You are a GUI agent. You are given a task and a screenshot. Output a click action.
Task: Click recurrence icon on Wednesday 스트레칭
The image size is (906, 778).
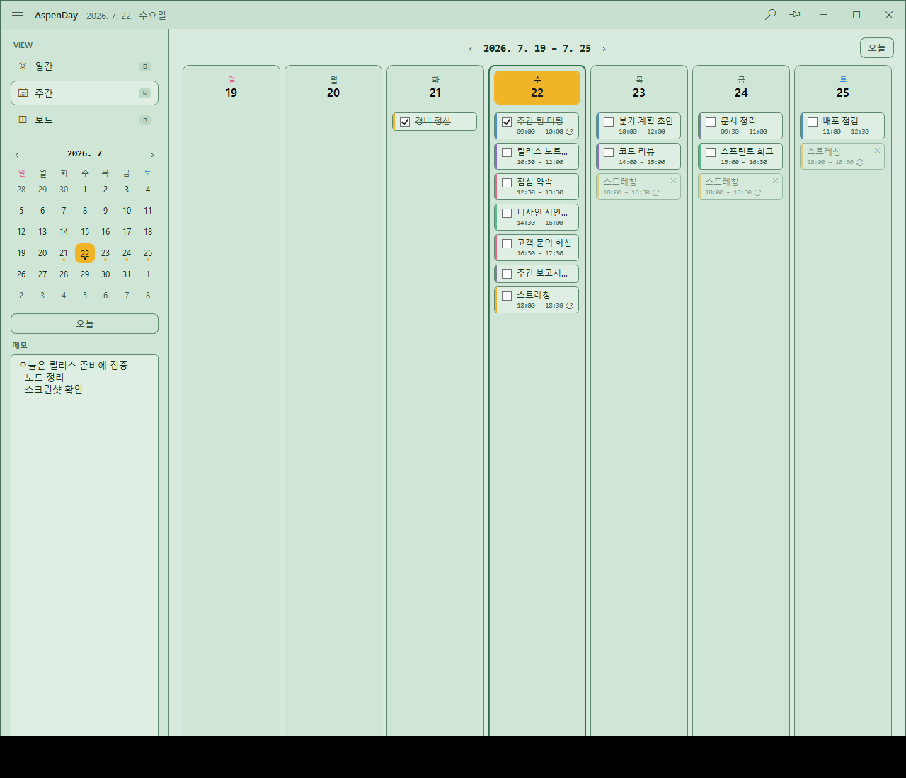[570, 306]
